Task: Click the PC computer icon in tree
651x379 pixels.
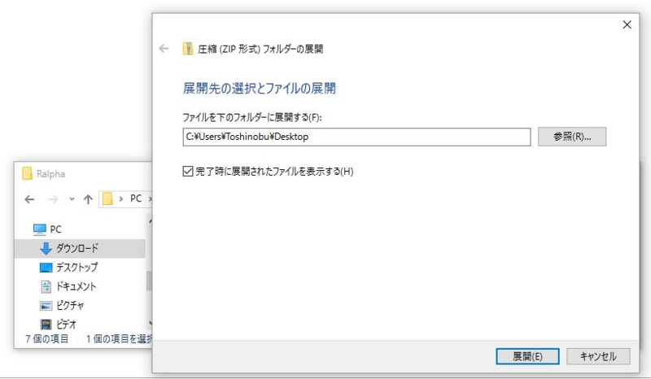Action: [x=39, y=229]
